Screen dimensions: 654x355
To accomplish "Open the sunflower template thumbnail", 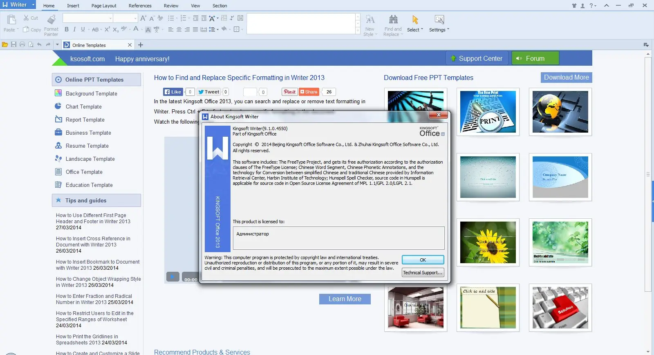I will (488, 242).
